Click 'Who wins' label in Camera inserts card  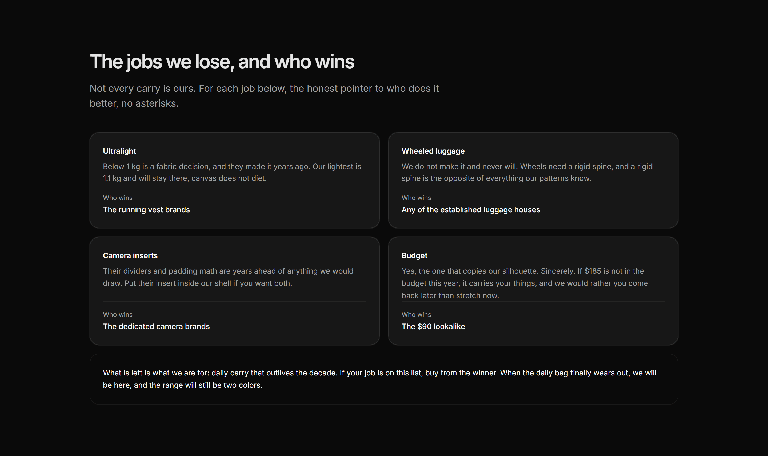tap(118, 315)
